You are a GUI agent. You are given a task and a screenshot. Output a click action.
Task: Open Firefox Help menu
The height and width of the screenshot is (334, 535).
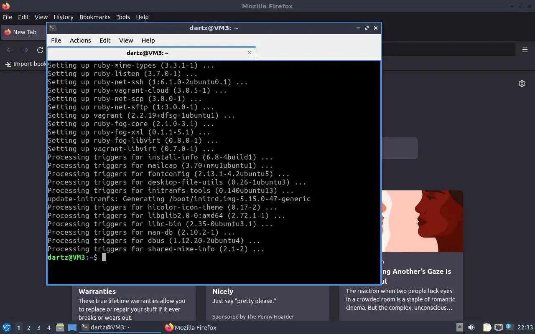[142, 17]
